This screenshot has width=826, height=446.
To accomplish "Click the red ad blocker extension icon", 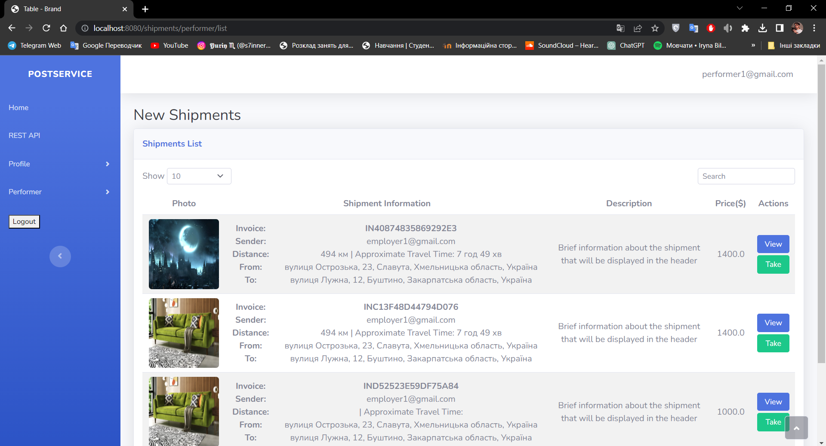I will tap(711, 28).
